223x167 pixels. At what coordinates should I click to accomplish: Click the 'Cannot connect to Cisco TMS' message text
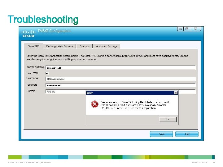[135, 105]
